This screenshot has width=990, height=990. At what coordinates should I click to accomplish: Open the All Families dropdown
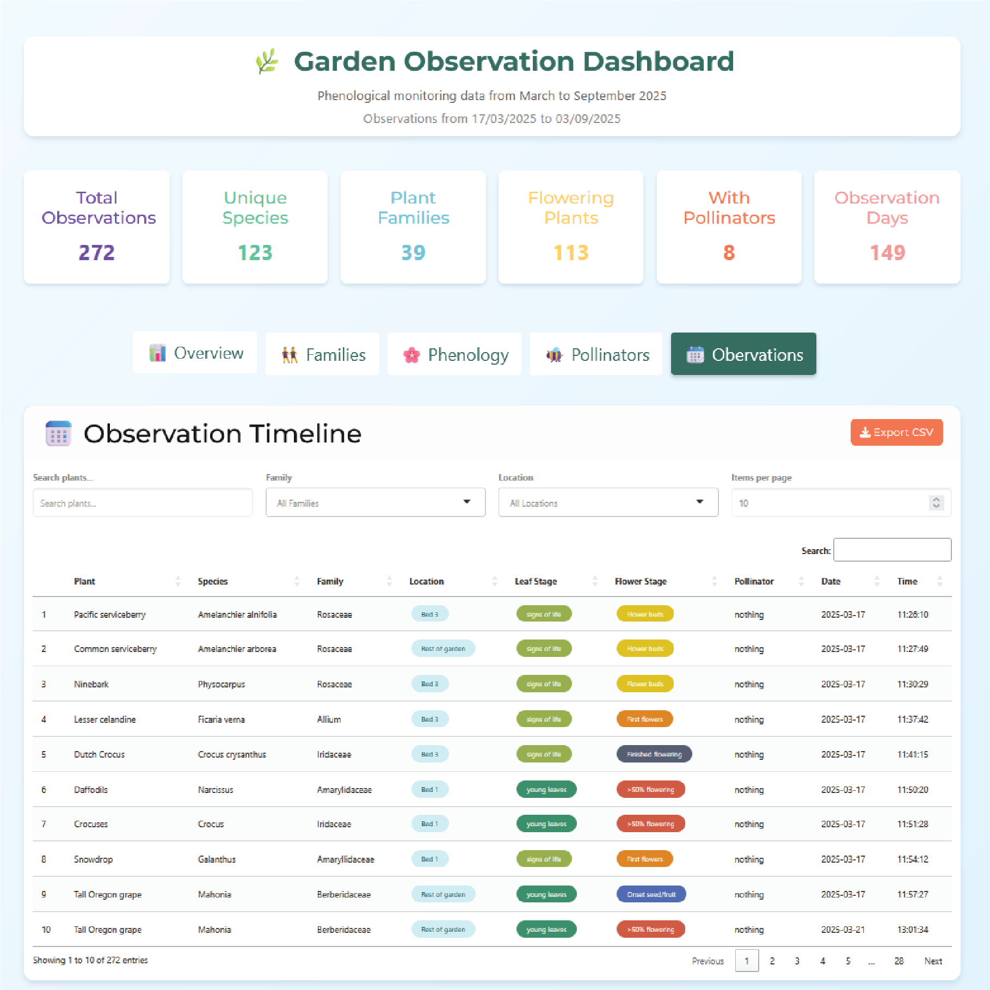tap(375, 503)
